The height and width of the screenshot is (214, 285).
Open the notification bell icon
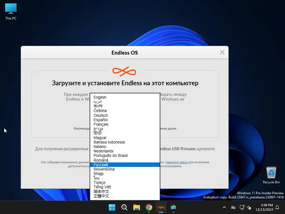point(277,207)
